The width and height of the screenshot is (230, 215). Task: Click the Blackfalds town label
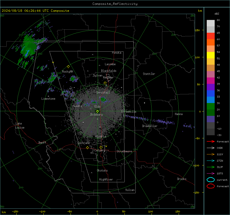(109, 71)
